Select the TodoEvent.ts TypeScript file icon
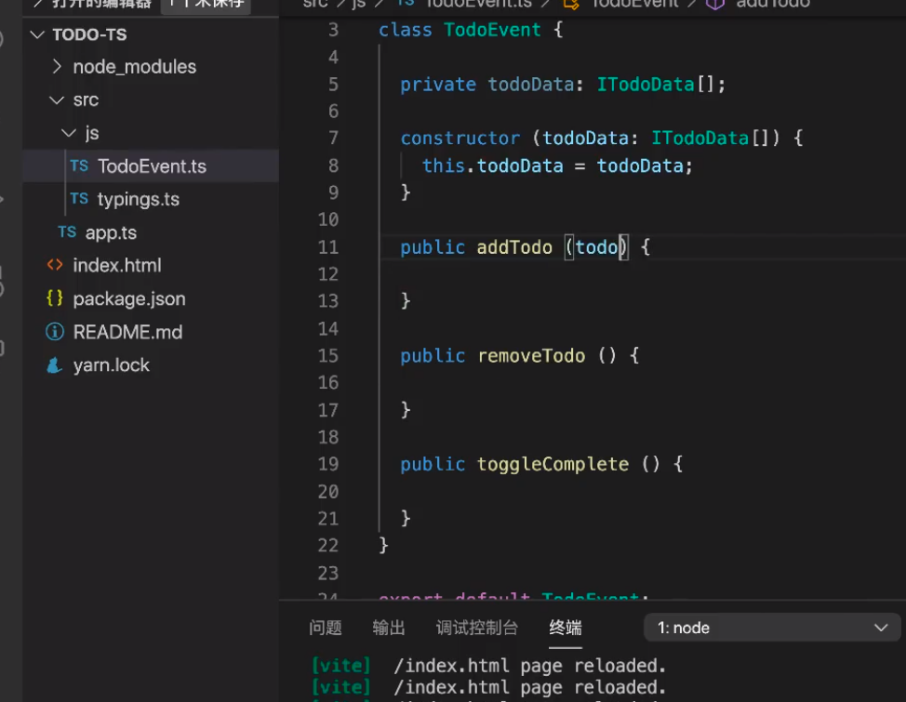906x702 pixels. point(79,166)
